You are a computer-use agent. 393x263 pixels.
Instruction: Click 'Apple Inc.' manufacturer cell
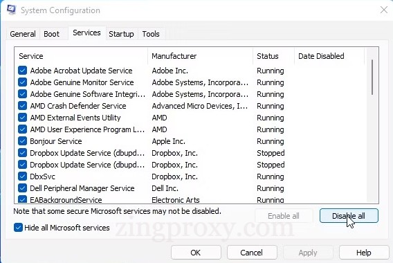[168, 141]
